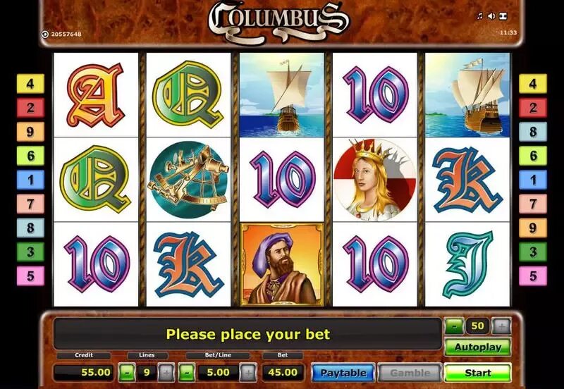The width and height of the screenshot is (564, 389).
Task: Select the ship symbol on the third reel
Action: click(281, 95)
